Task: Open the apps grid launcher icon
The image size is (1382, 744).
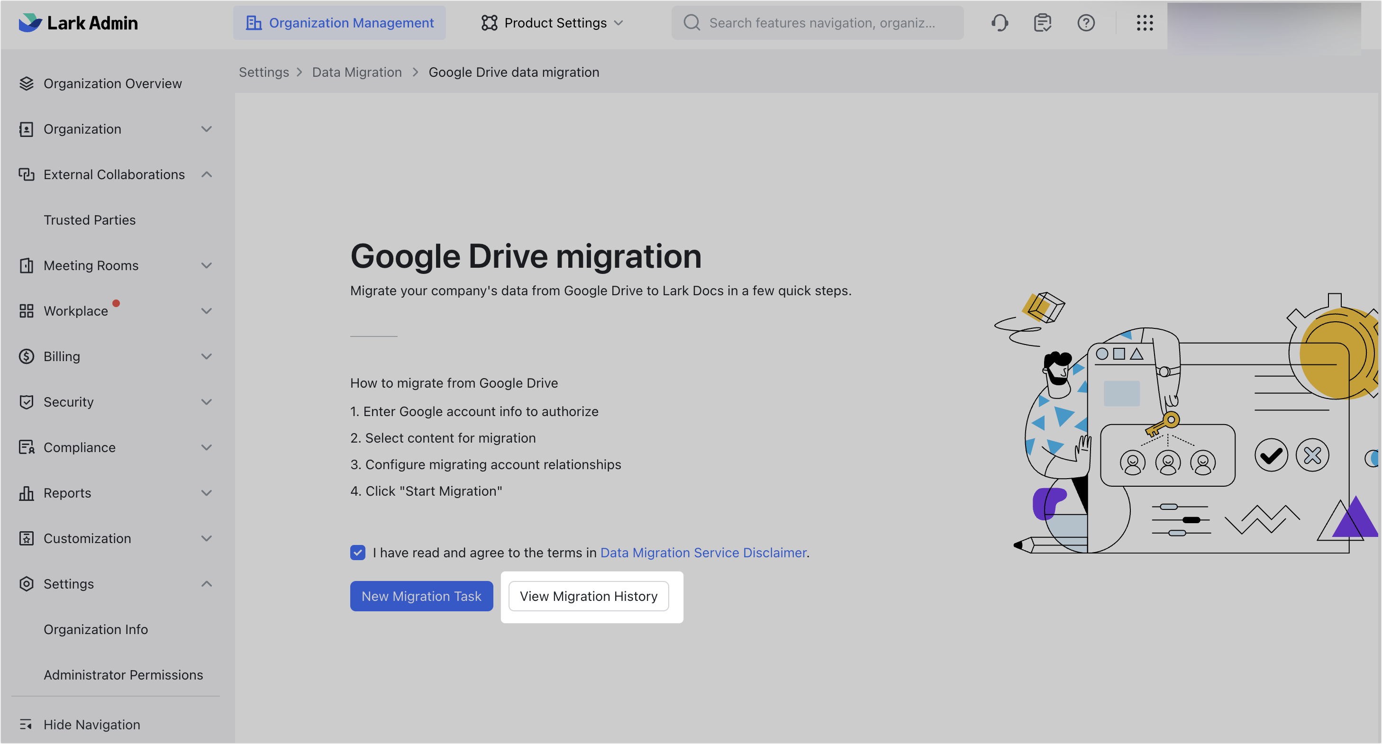Action: (1145, 23)
